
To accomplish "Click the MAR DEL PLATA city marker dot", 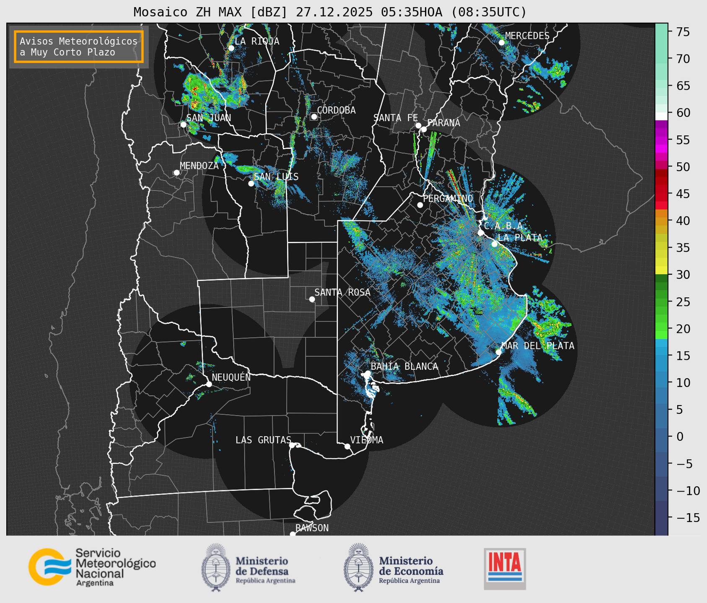I will (x=499, y=352).
